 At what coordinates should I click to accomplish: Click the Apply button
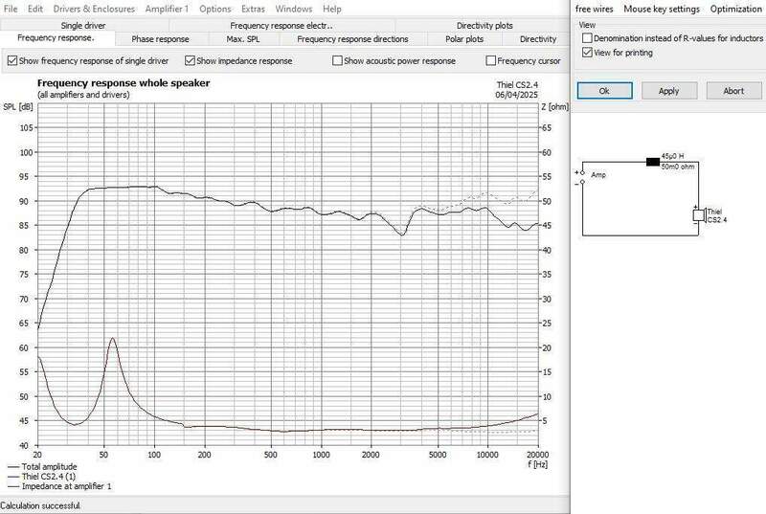point(669,91)
